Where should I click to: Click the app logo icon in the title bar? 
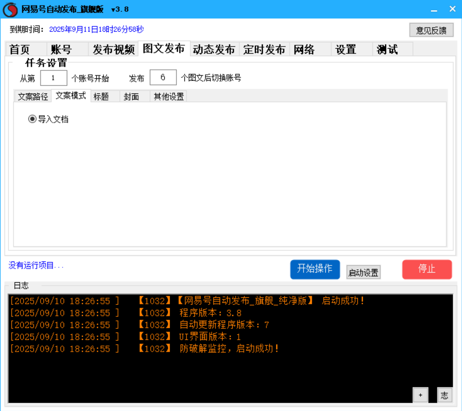9,9
